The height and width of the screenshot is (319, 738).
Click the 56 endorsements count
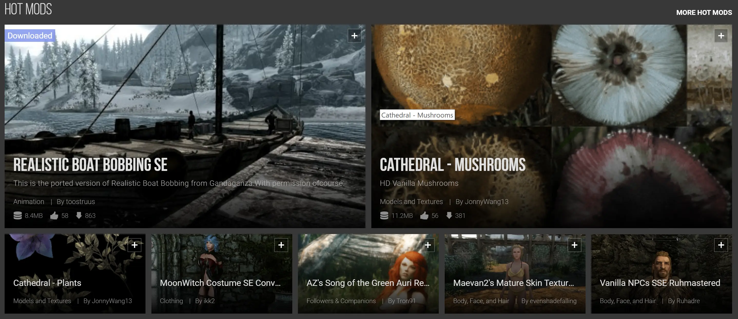[435, 216]
